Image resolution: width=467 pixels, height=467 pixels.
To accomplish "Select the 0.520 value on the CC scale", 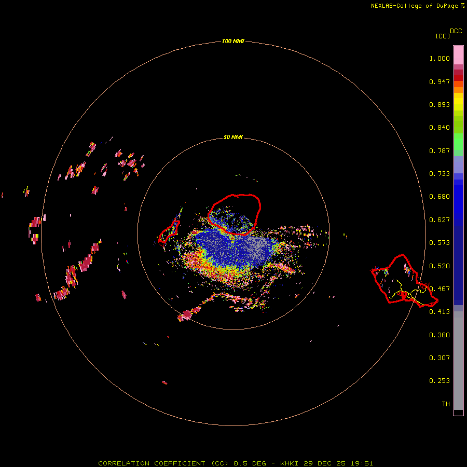I will (439, 266).
